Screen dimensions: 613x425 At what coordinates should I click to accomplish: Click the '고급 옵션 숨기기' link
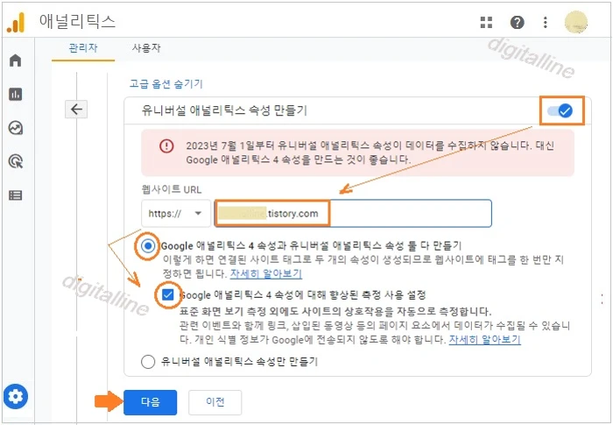[166, 84]
